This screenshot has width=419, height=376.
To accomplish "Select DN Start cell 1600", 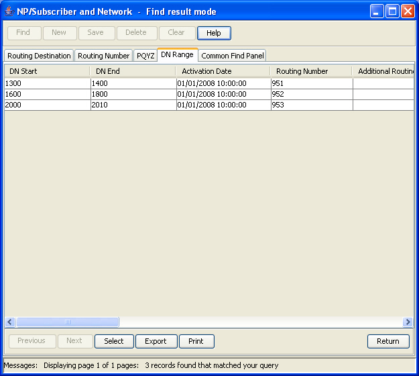I will 48,94.
